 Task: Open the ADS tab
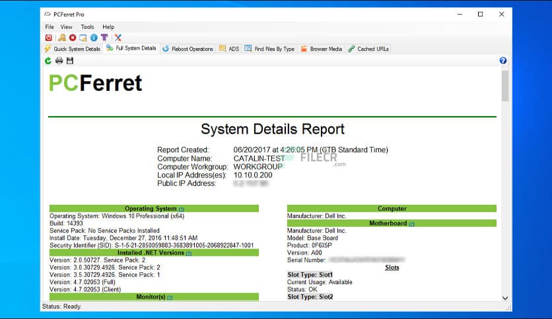tap(229, 49)
